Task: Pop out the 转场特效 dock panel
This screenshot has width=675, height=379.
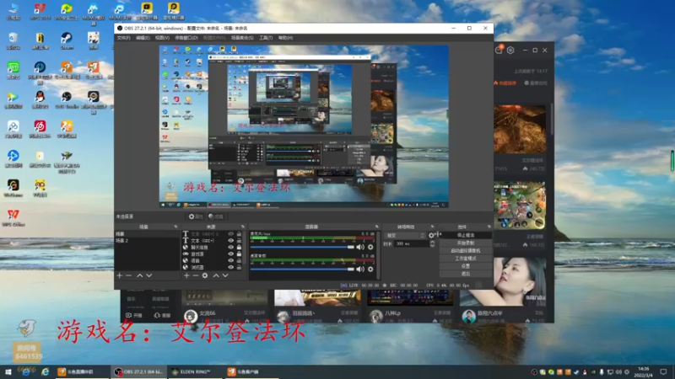Action: point(433,227)
